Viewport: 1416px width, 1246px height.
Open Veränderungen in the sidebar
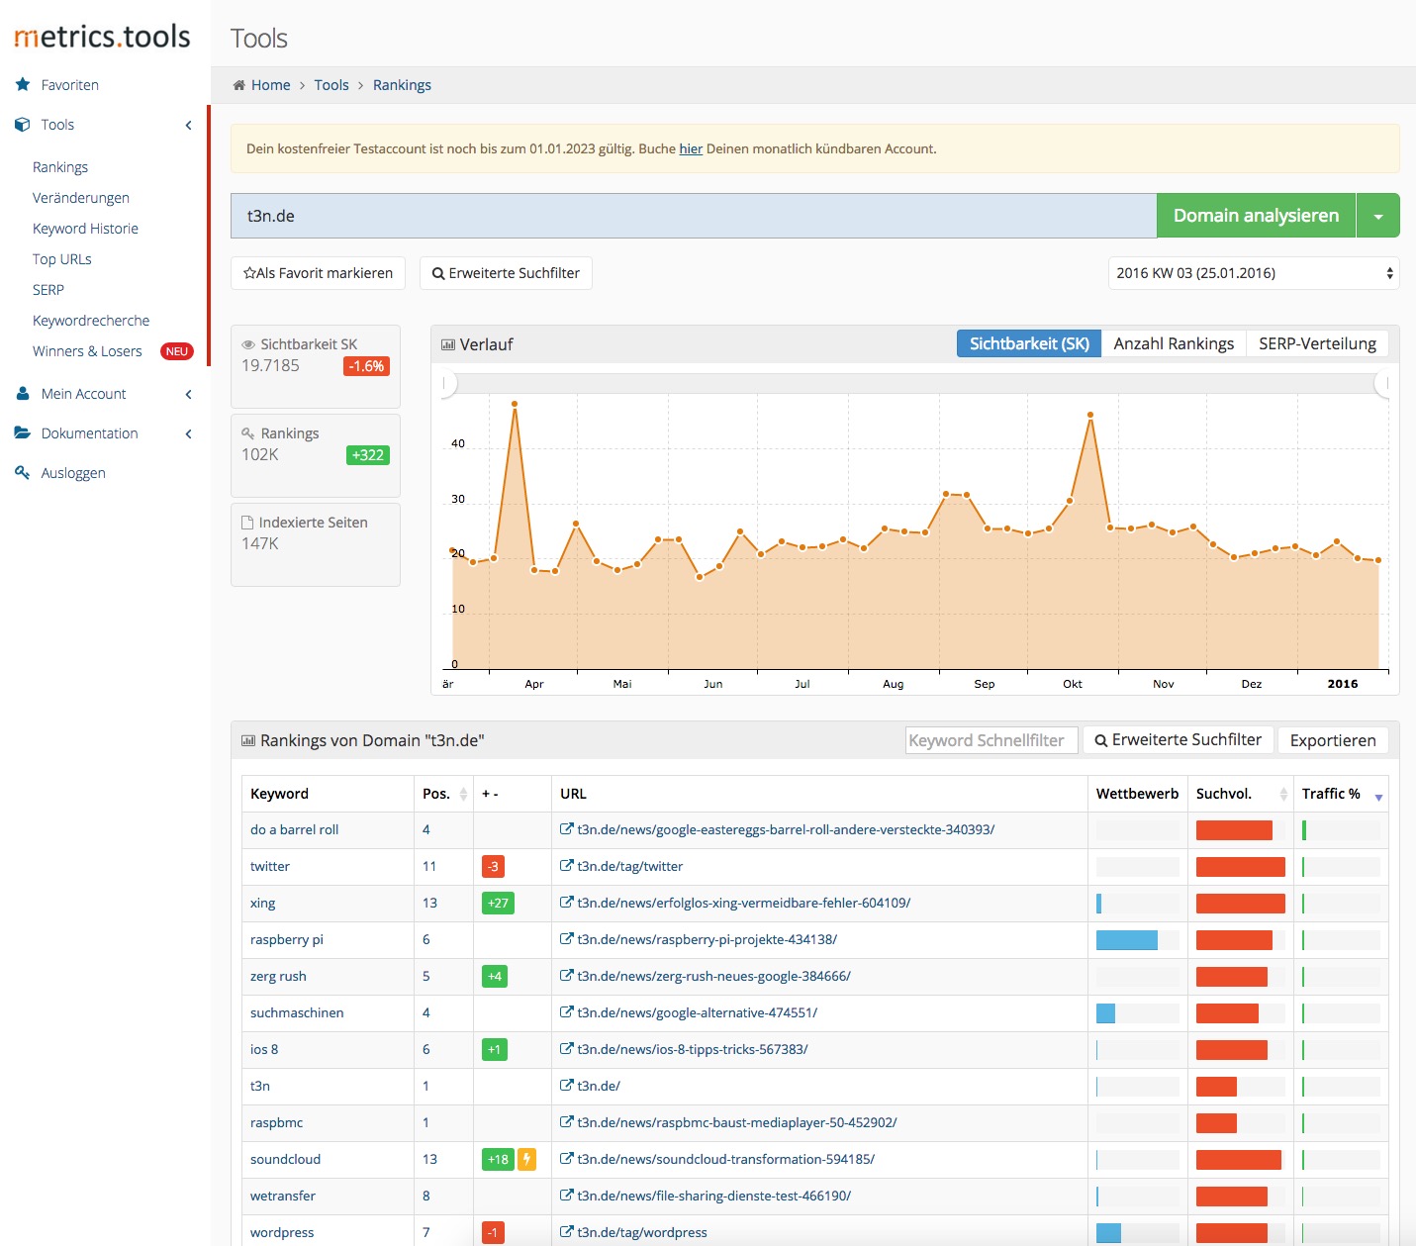[81, 198]
